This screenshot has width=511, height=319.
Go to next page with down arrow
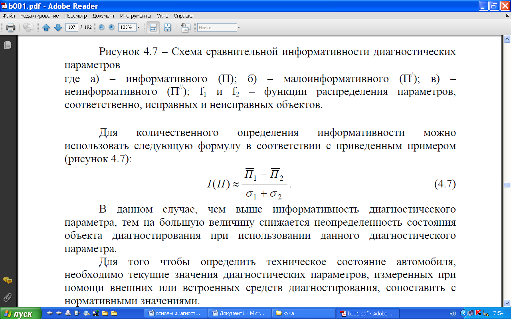click(x=58, y=28)
